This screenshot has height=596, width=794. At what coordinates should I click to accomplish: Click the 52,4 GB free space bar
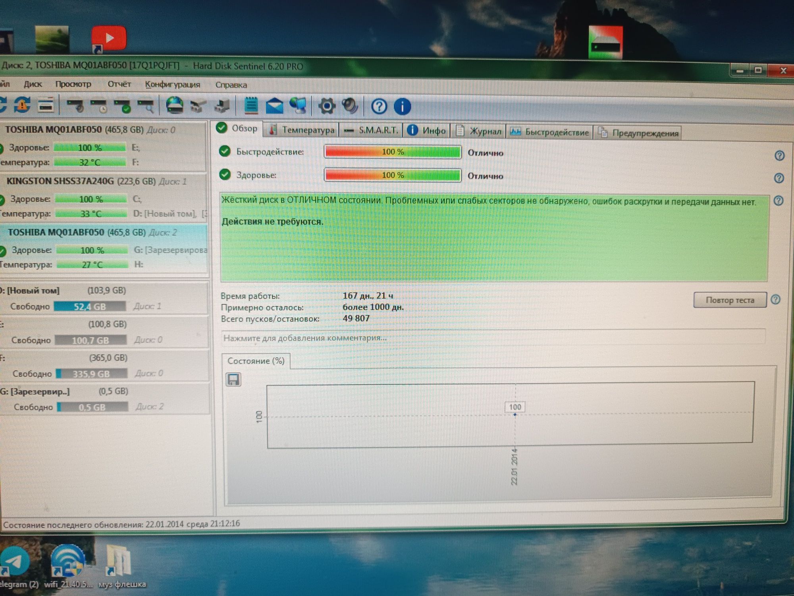pos(90,306)
